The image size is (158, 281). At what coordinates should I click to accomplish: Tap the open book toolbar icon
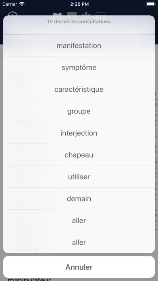tap(58, 14)
